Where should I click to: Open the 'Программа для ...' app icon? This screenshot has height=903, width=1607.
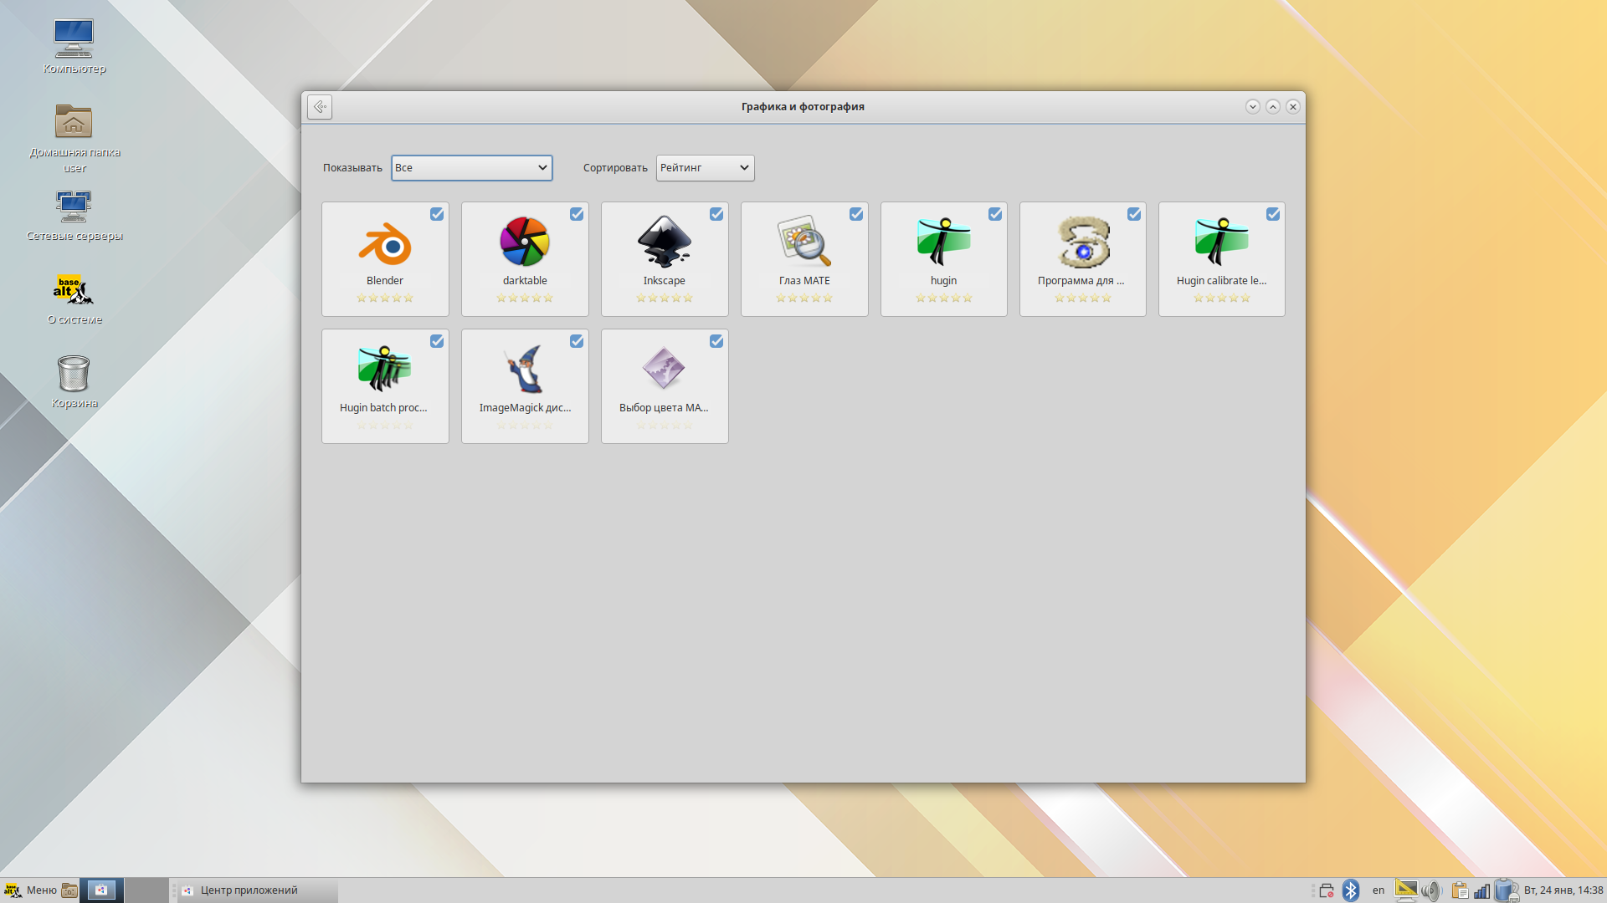click(1083, 242)
